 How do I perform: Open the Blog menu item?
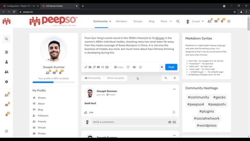click(152, 21)
